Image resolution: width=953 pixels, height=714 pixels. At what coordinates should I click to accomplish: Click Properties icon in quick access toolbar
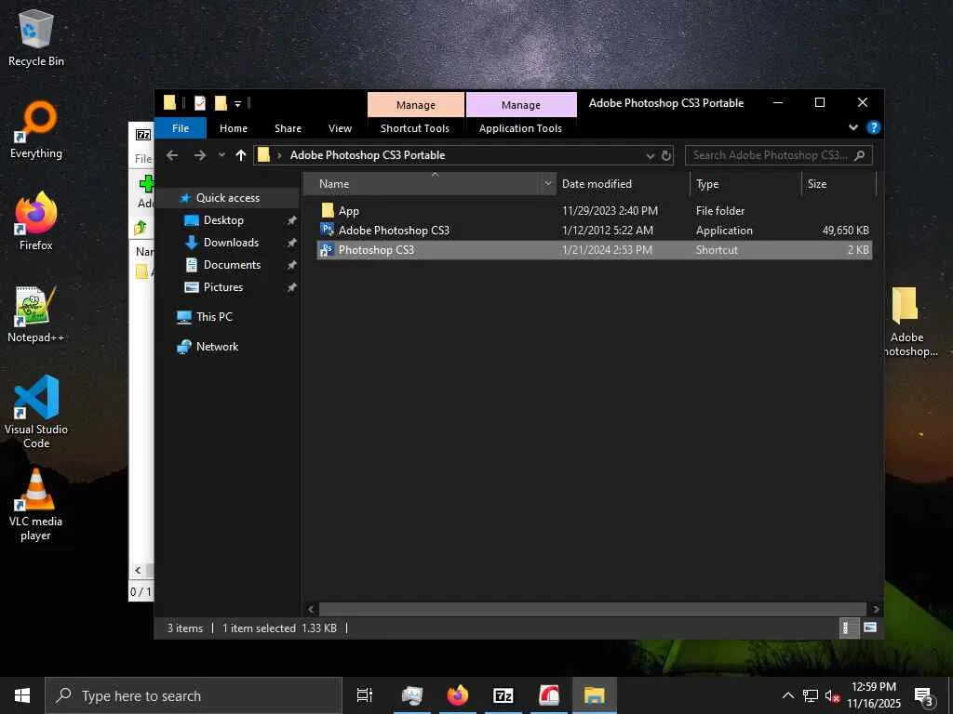point(200,103)
